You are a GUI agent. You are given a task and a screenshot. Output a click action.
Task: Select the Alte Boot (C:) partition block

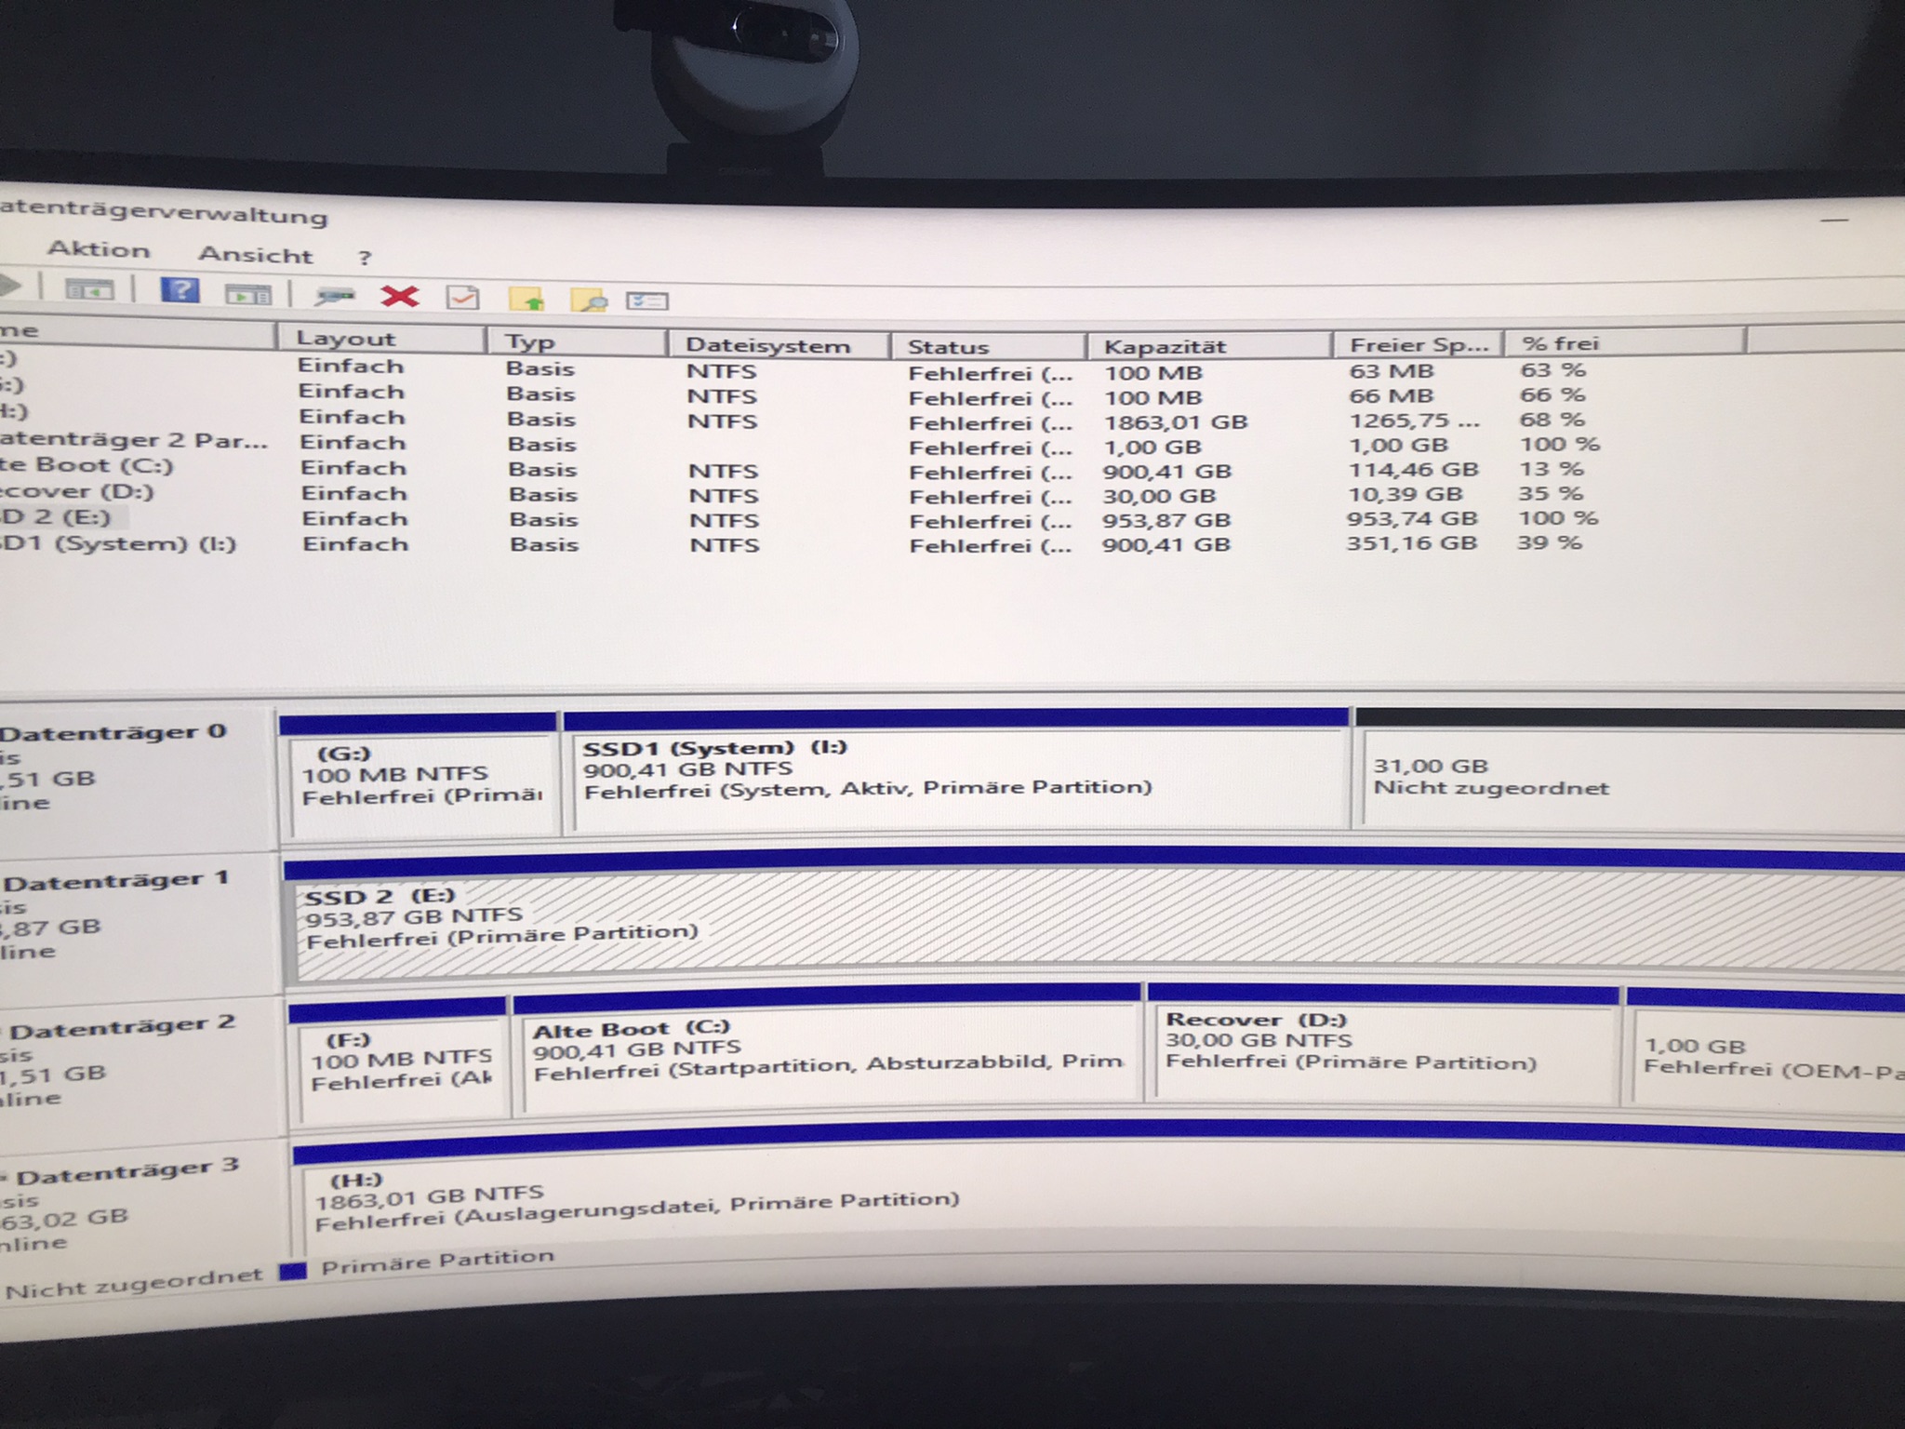(828, 1061)
